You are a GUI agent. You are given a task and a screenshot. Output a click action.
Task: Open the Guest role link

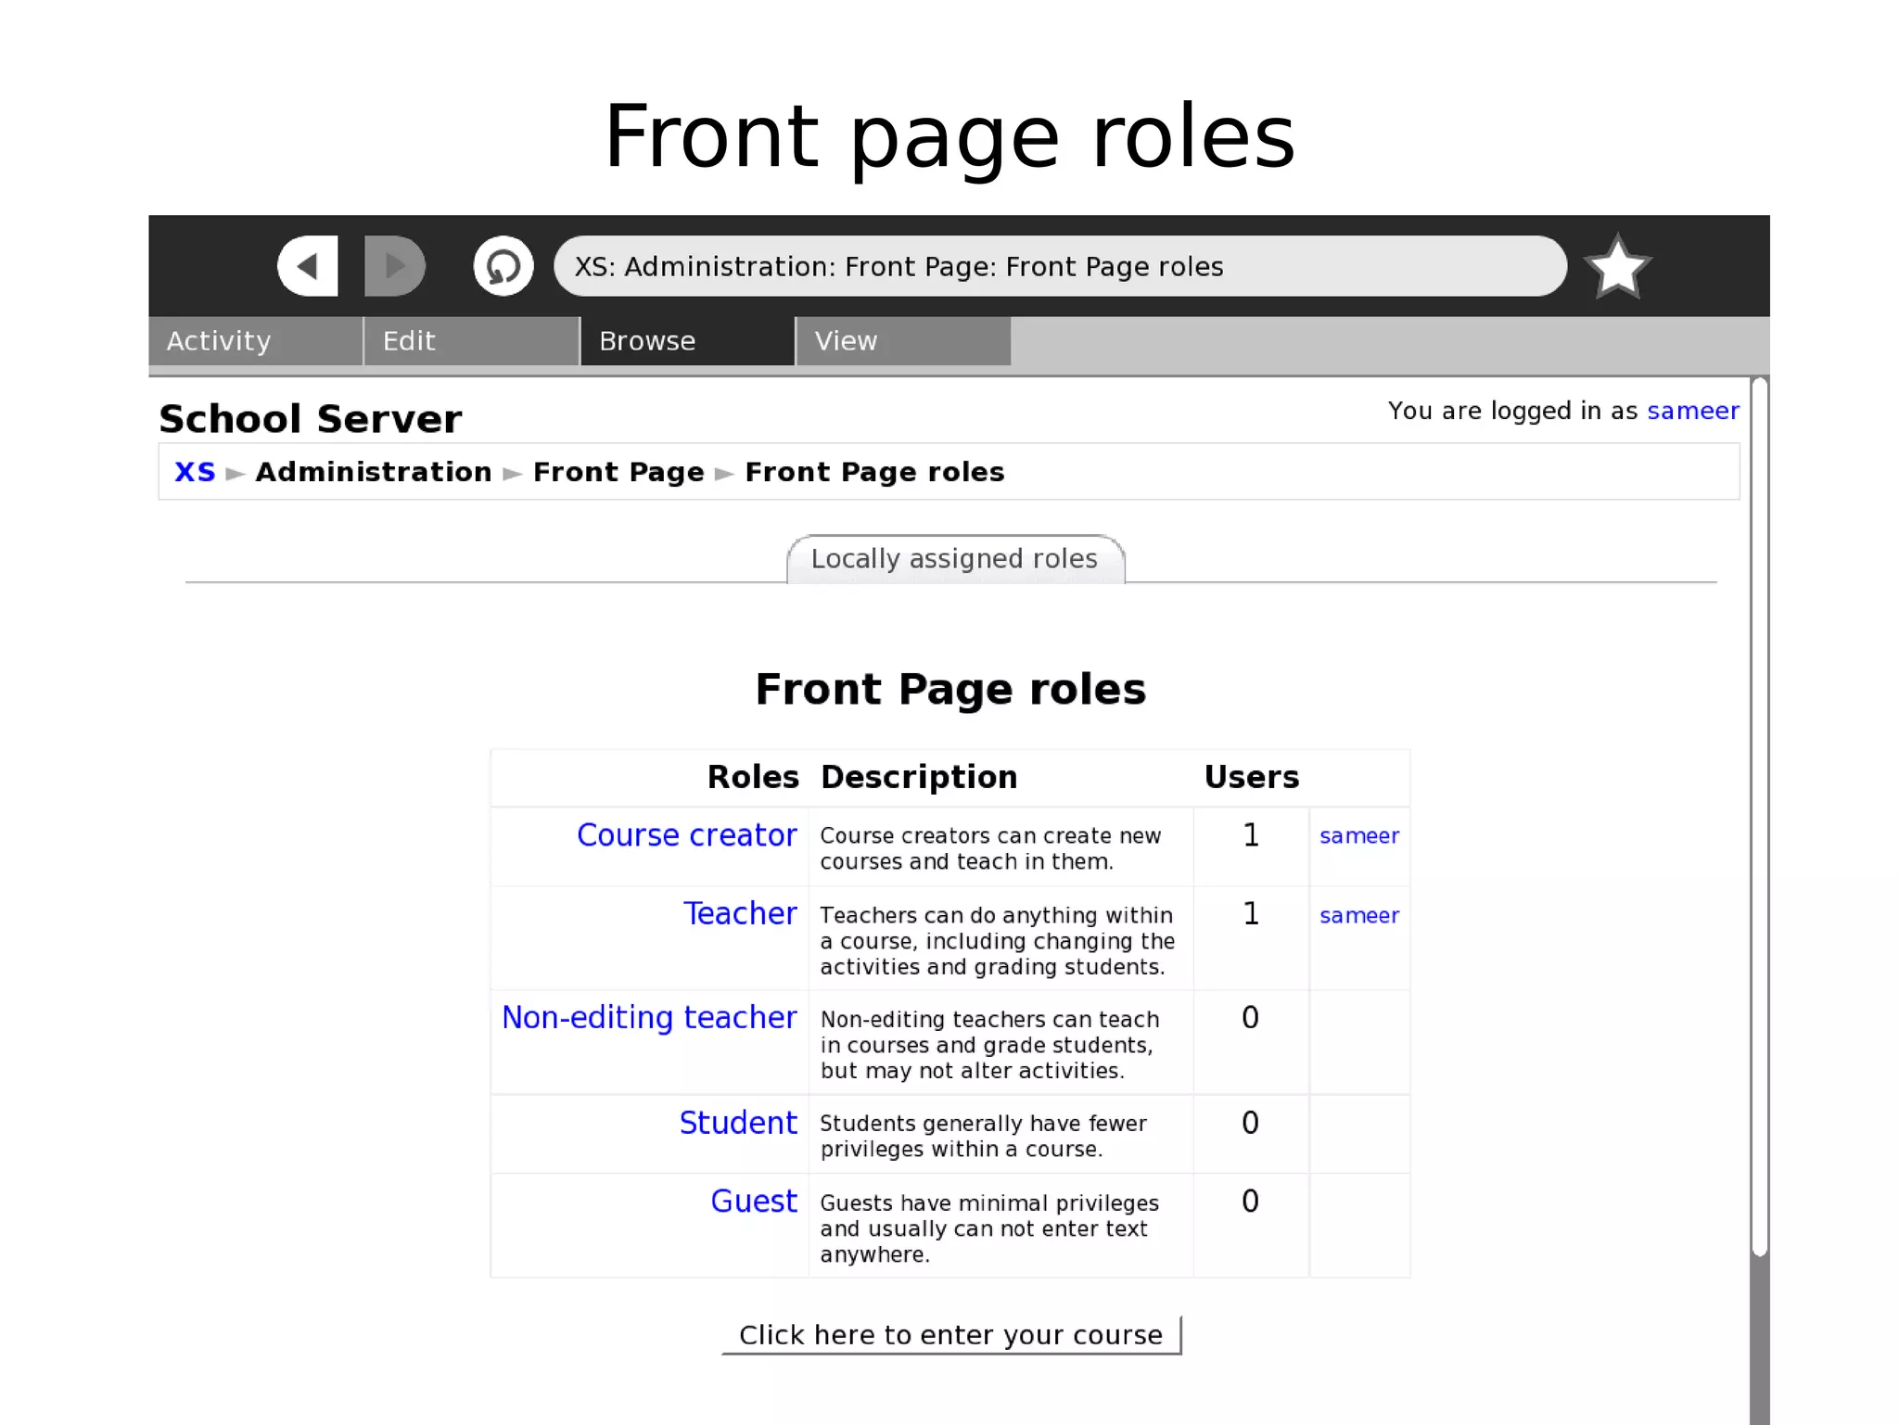point(754,1202)
